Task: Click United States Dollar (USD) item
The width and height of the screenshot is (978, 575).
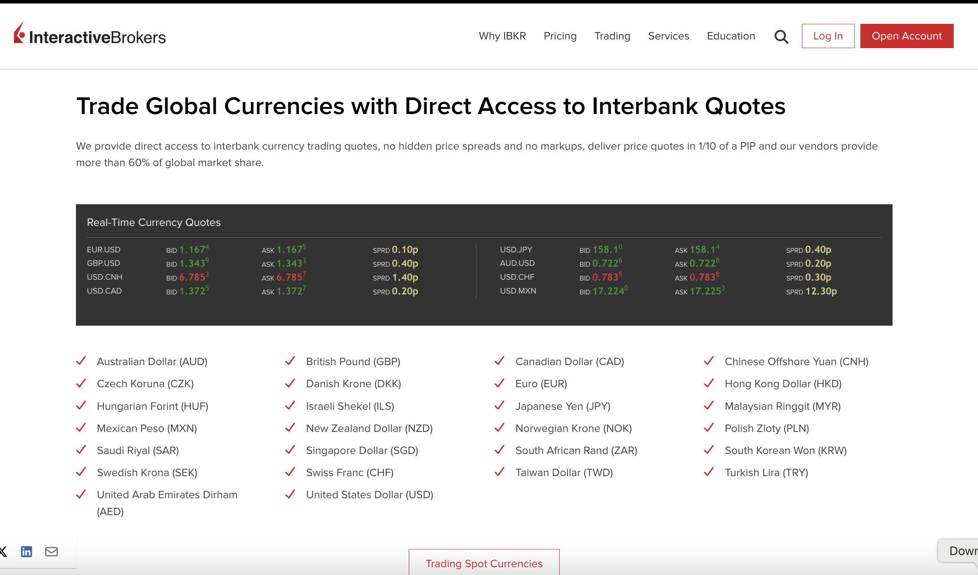Action: coord(370,495)
